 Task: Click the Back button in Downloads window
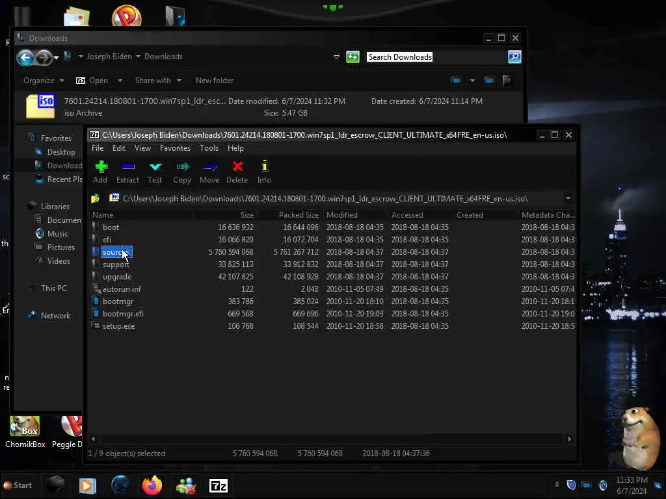[25, 57]
